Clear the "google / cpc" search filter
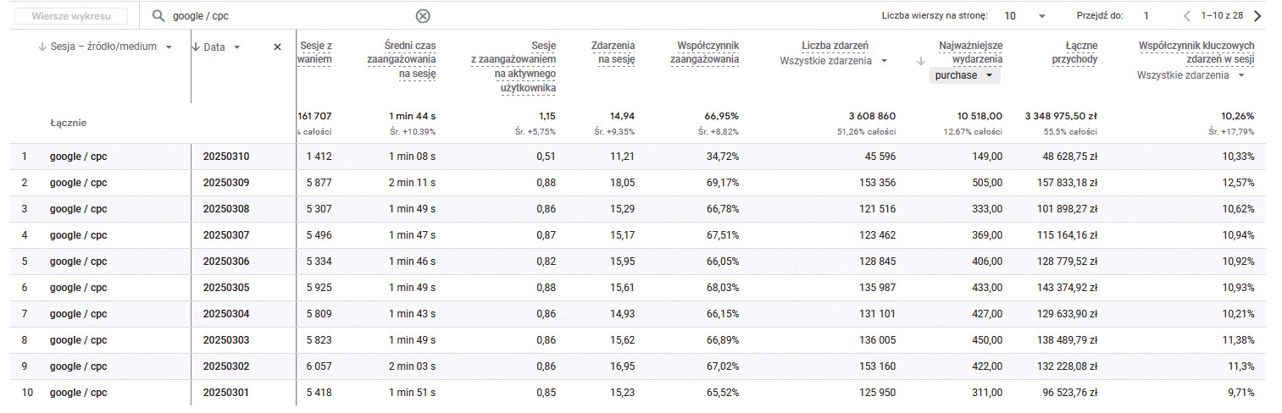Screen dimensions: 1282x413 tap(423, 16)
